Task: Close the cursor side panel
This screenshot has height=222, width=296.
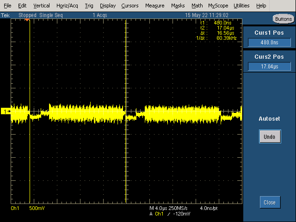Action: [270, 202]
